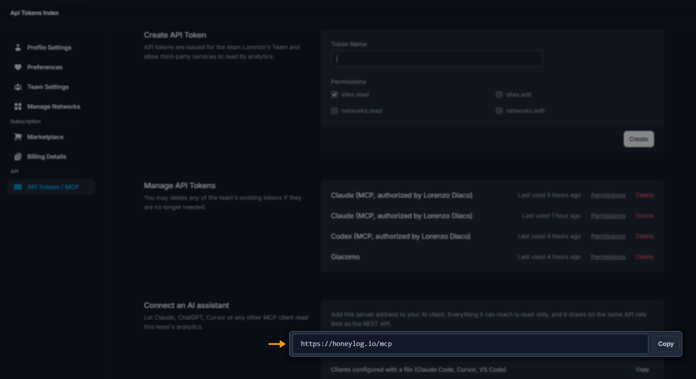Select API Tokens / MCP item
Image resolution: width=696 pixels, height=379 pixels.
[x=51, y=187]
